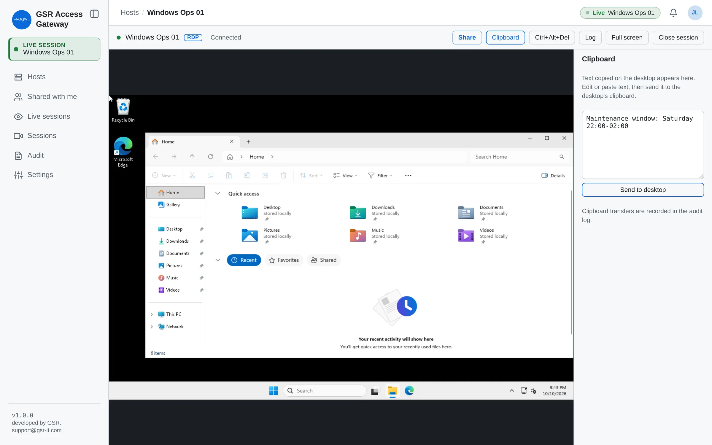Select Documents in navigation pane
The image size is (712, 445).
pyautogui.click(x=175, y=253)
